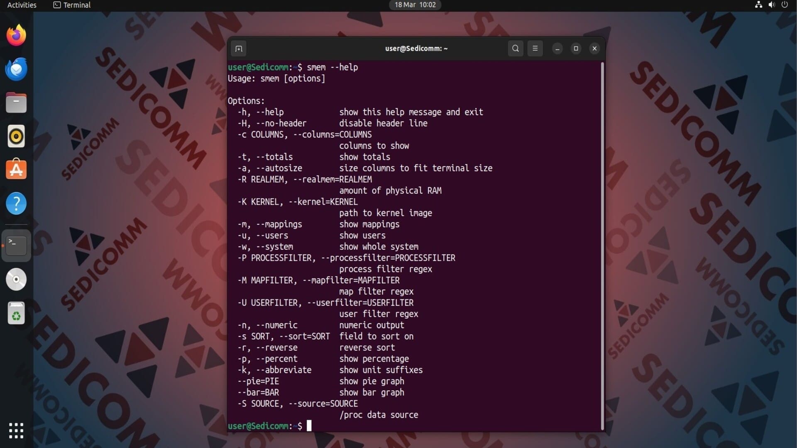The height and width of the screenshot is (448, 797).
Task: Open the disc drive dock icon
Action: (16, 279)
